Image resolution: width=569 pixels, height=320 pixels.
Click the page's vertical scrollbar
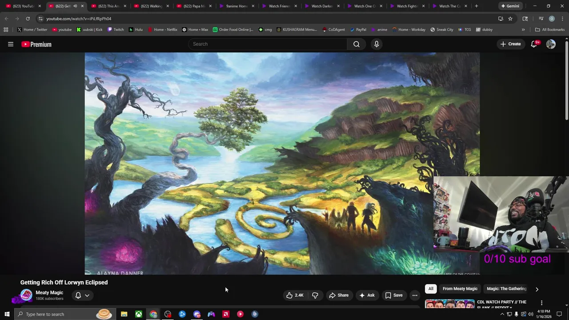click(x=566, y=80)
